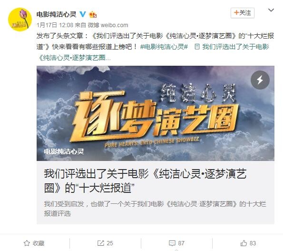This screenshot has height=251, width=283.
Task: Click the article icon before the link text
Action: pos(197,47)
